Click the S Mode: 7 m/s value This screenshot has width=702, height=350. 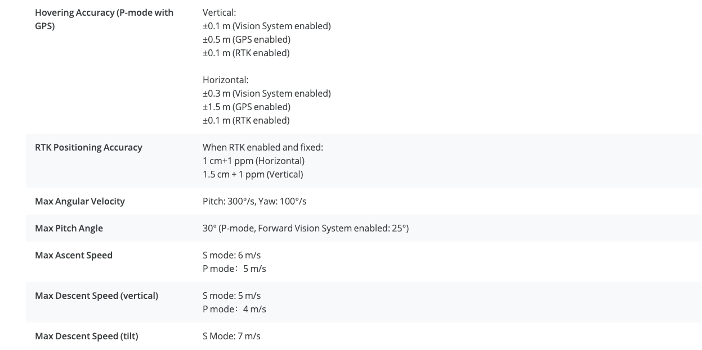231,336
